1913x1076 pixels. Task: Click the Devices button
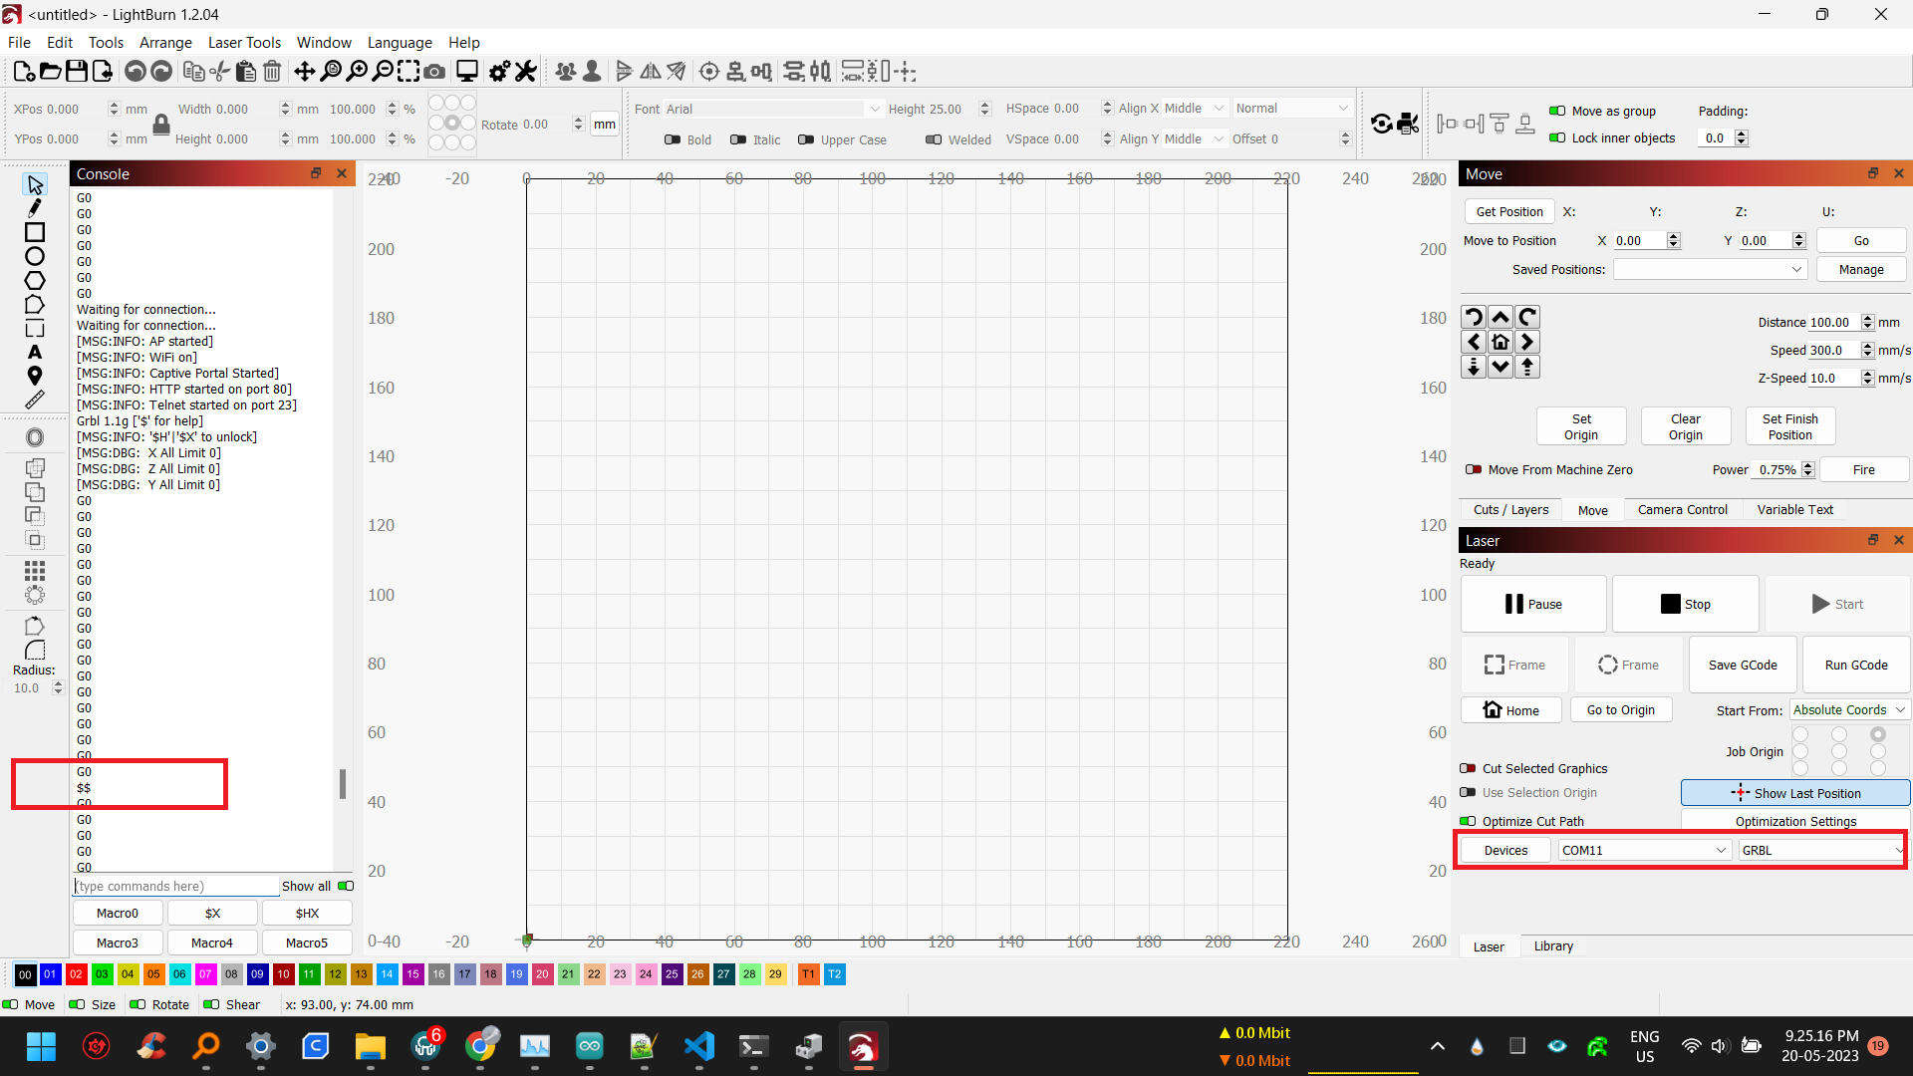1504,851
